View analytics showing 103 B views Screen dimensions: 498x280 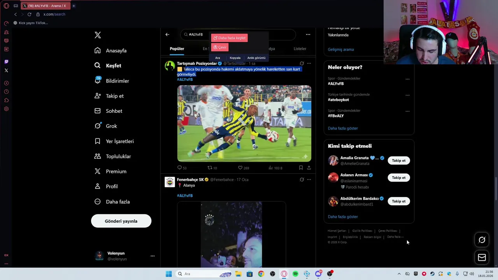pos(275,168)
